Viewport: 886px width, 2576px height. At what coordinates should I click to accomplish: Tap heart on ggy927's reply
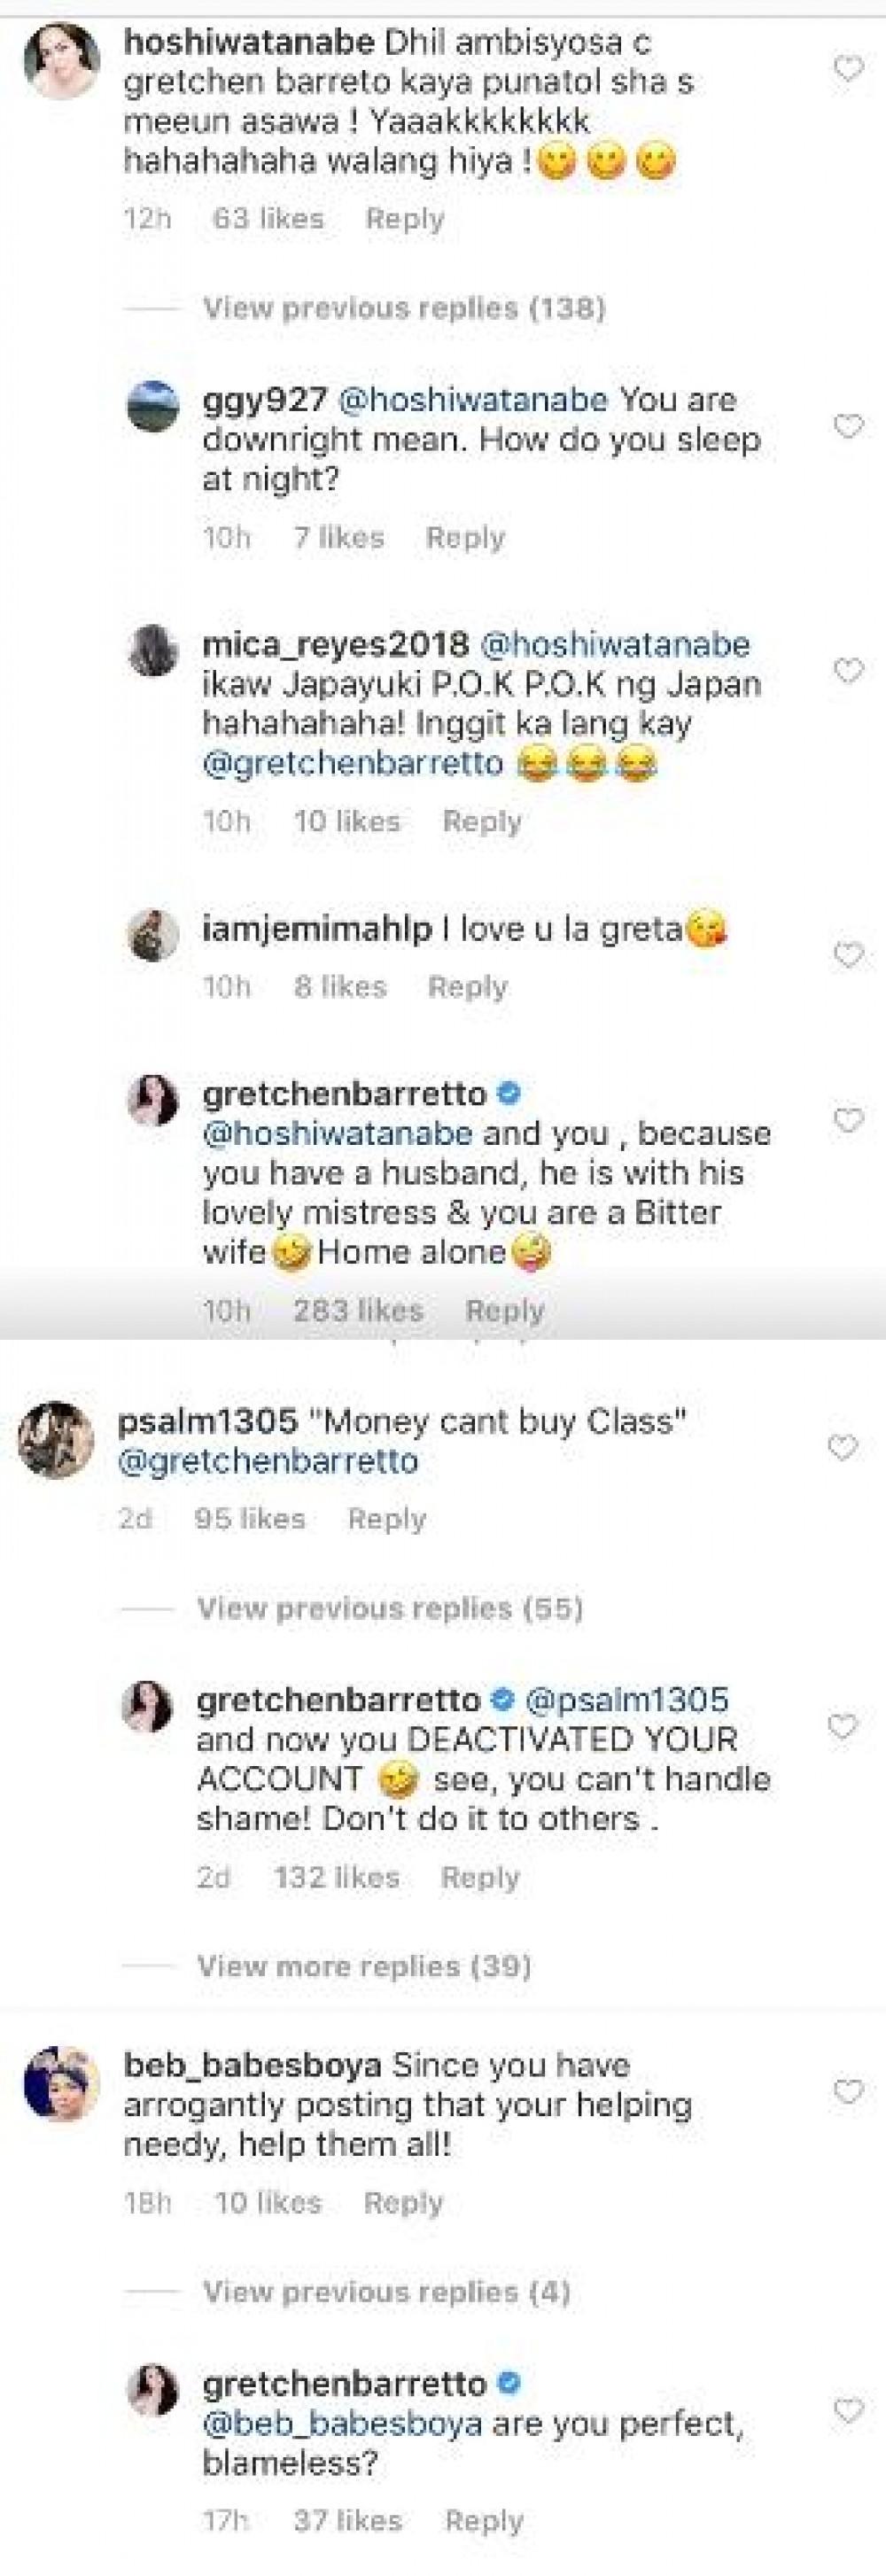click(848, 427)
